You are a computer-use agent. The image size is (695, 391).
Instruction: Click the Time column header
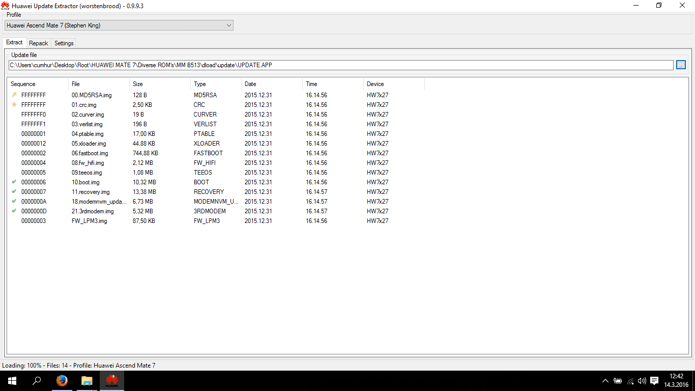click(333, 84)
